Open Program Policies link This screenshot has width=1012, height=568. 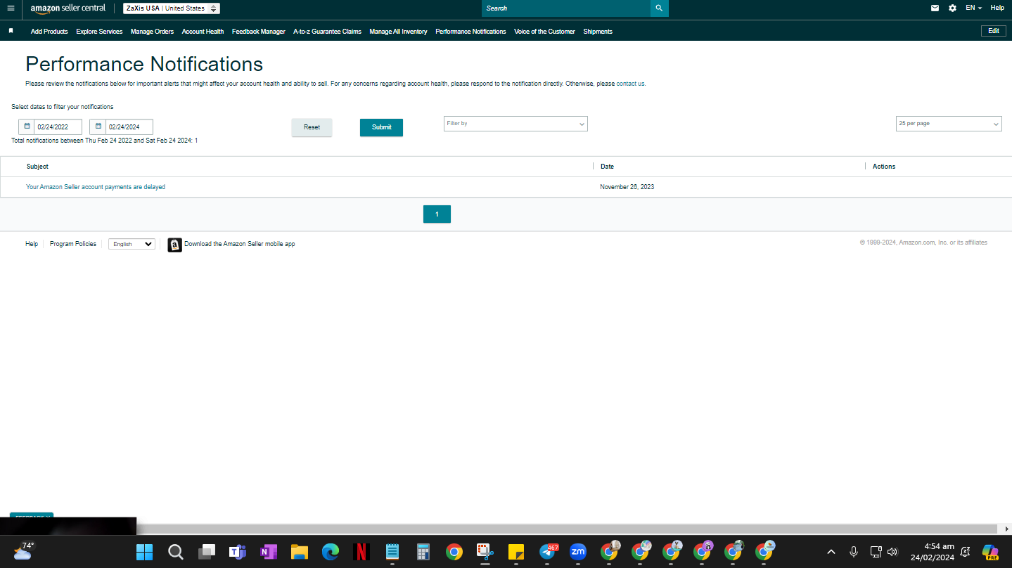[x=73, y=244]
